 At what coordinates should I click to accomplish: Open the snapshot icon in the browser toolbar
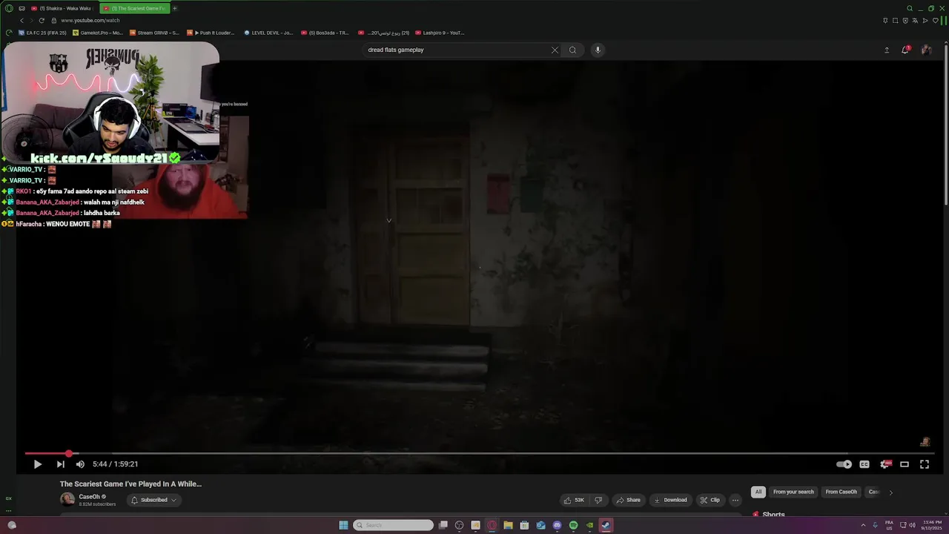[x=896, y=20]
